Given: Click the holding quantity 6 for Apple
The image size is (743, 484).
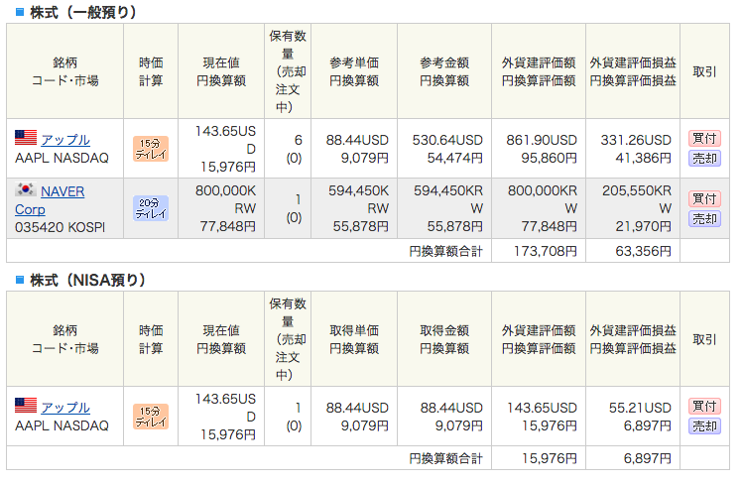Looking at the screenshot, I should pyautogui.click(x=298, y=140).
